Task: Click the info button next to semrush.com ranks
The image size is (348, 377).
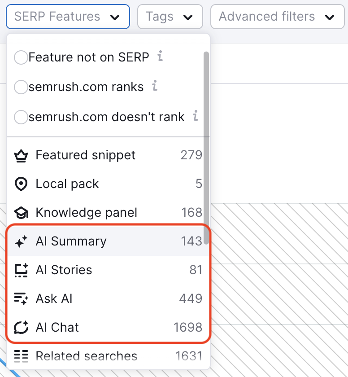Action: coord(154,87)
